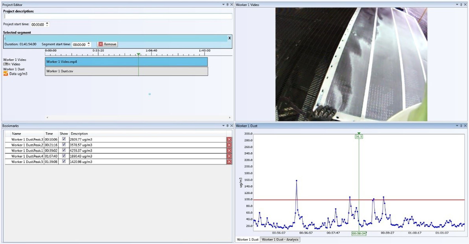The width and height of the screenshot is (469, 244).
Task: Delete the Worker 1 Dust.Peak.2 bookmark
Action: coord(229,145)
